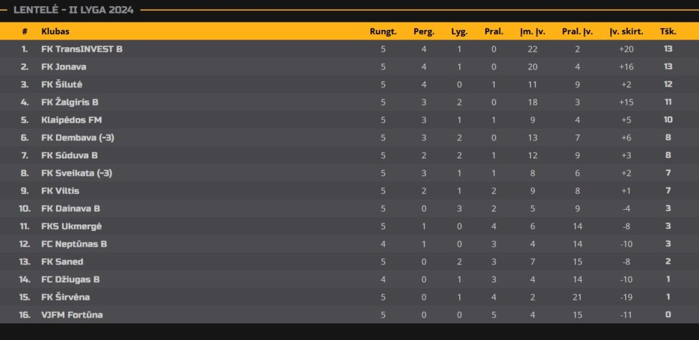
Task: Open FK Jonava club link
Action: pos(63,67)
